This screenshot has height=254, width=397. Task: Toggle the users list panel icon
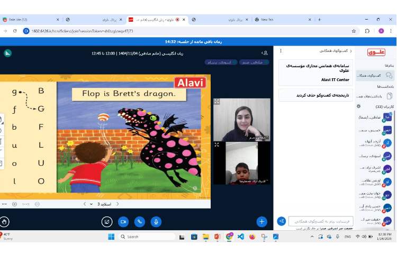click(x=265, y=53)
